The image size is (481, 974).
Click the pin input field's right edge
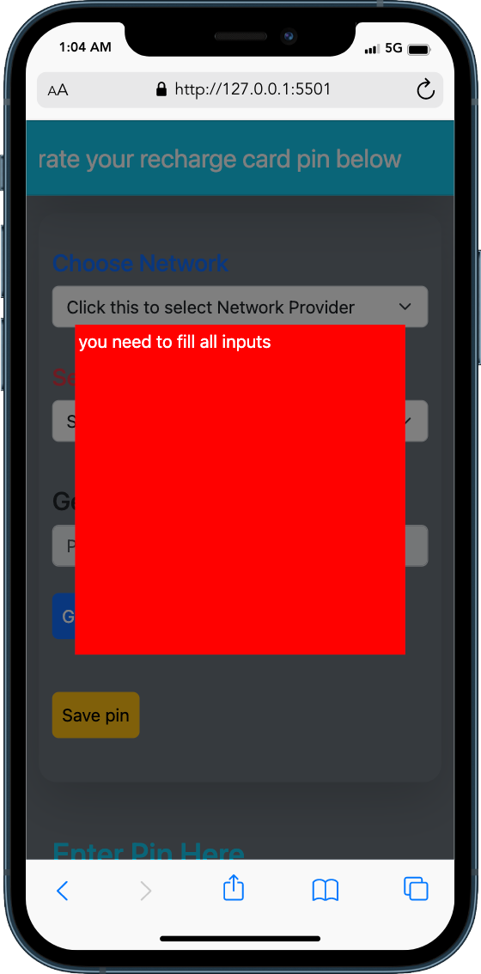(x=417, y=545)
